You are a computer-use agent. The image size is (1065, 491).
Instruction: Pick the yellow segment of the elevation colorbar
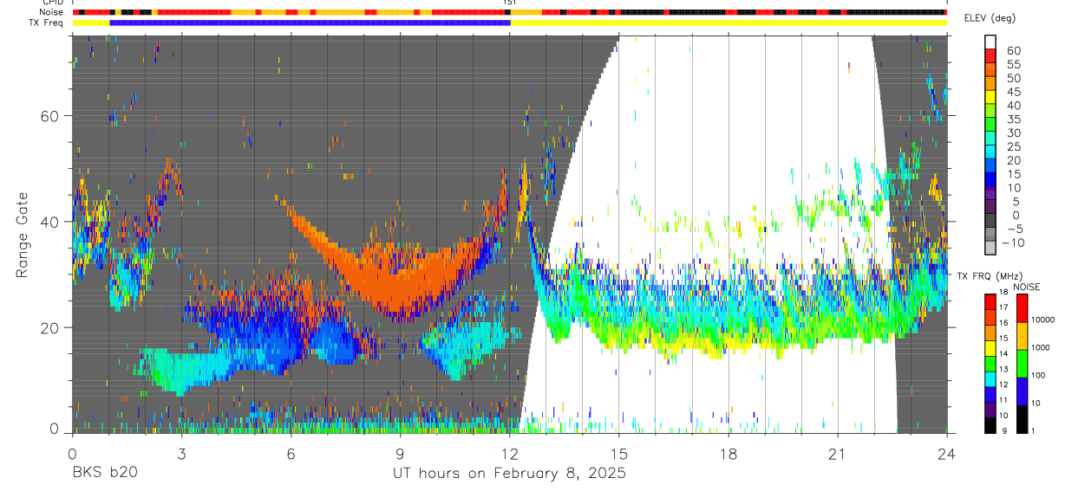pos(990,98)
